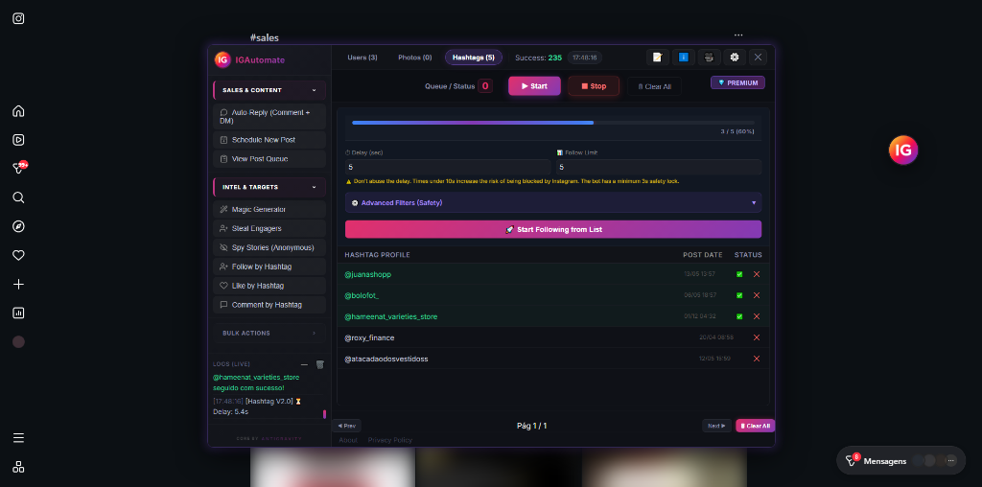Click the Stop button
Image resolution: width=982 pixels, height=487 pixels.
(x=594, y=85)
